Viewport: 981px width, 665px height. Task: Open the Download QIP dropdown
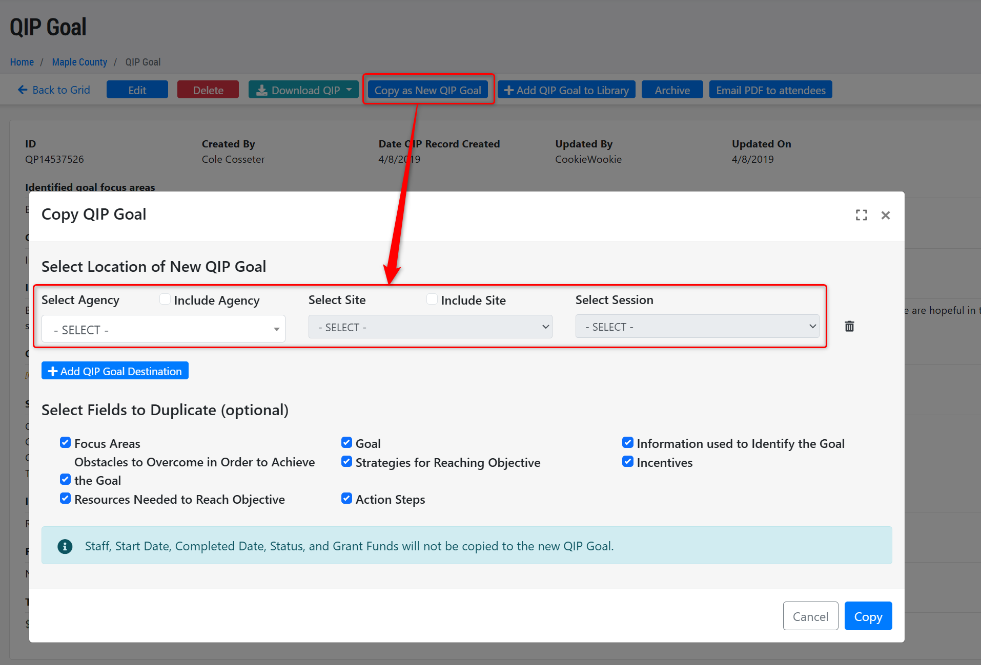(303, 90)
